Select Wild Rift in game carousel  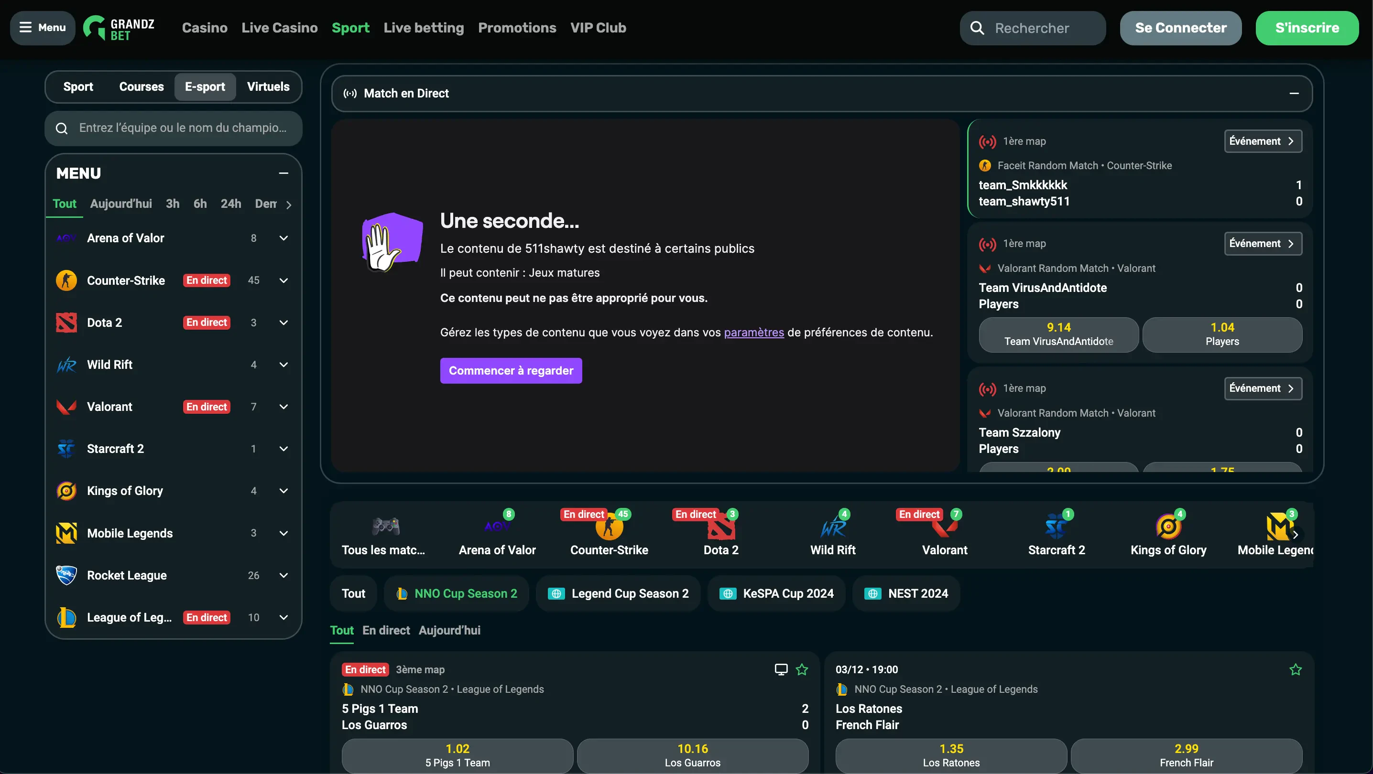[833, 534]
